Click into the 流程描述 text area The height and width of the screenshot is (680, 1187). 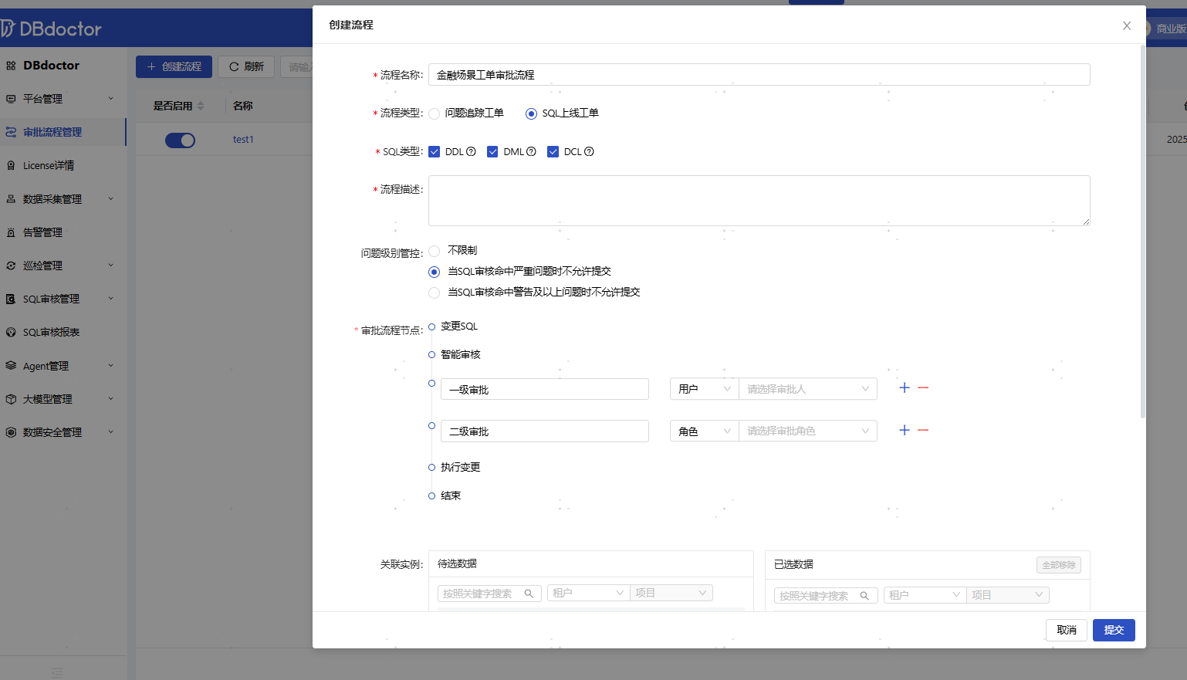point(759,201)
